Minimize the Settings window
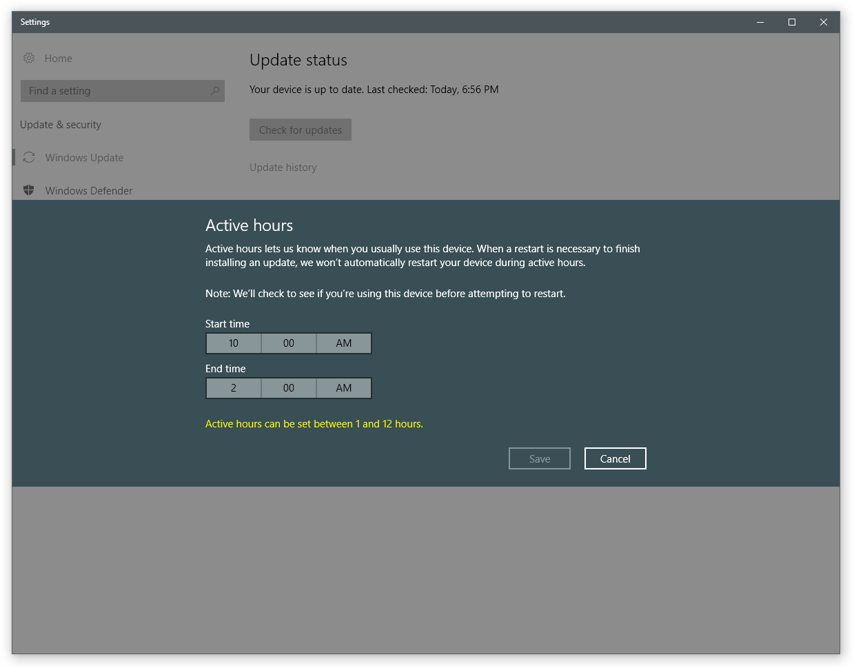 [760, 22]
